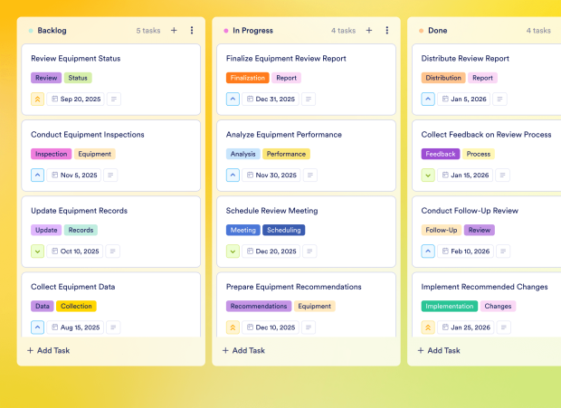Image resolution: width=561 pixels, height=408 pixels.
Task: Expand priority chevron on Collect Feedback card
Action: click(x=428, y=176)
